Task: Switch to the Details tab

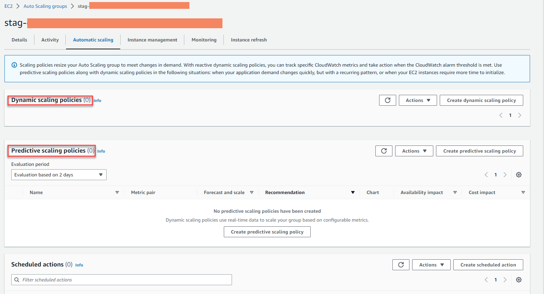Action: [19, 40]
